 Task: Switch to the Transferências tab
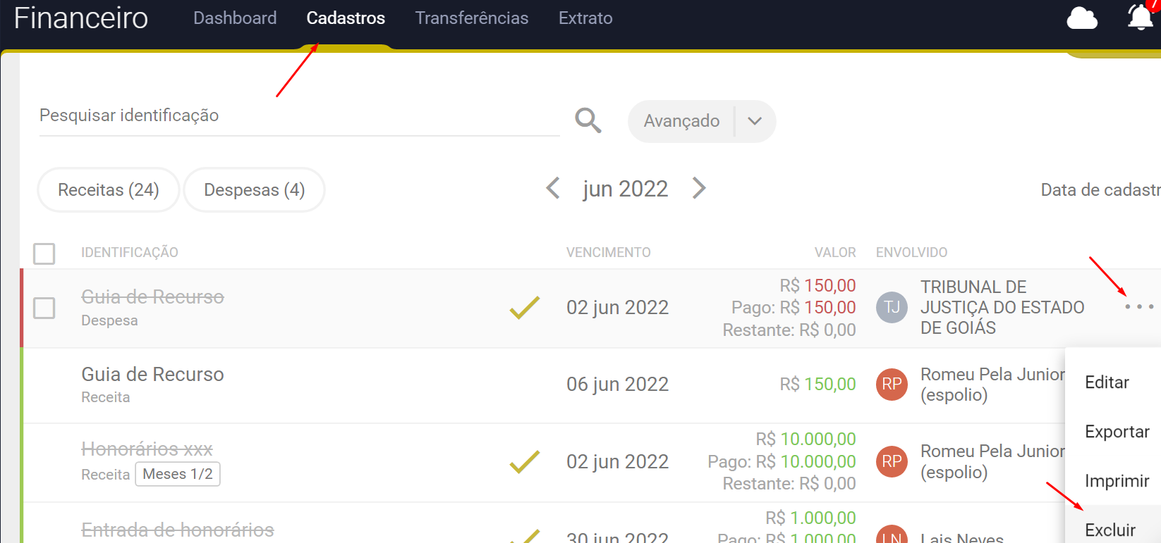471,18
